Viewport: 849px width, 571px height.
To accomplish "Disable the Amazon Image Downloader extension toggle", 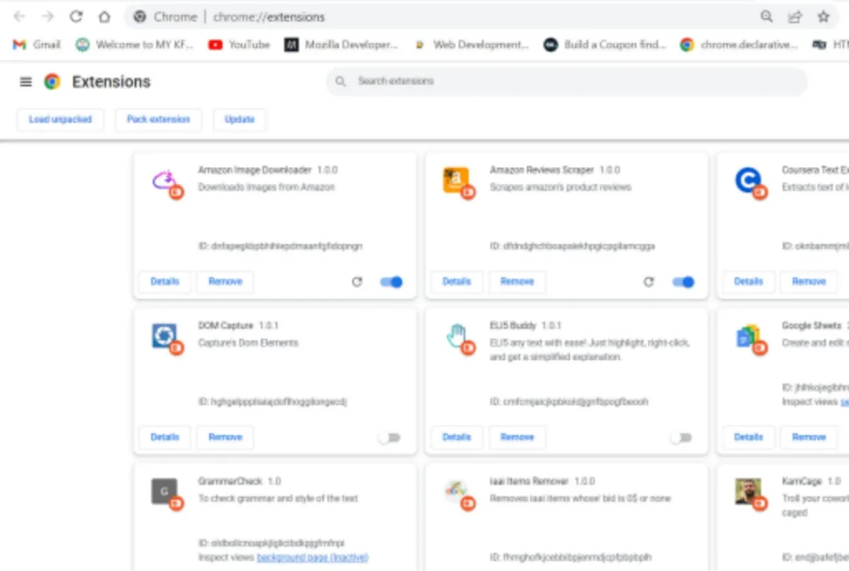I will (x=391, y=282).
